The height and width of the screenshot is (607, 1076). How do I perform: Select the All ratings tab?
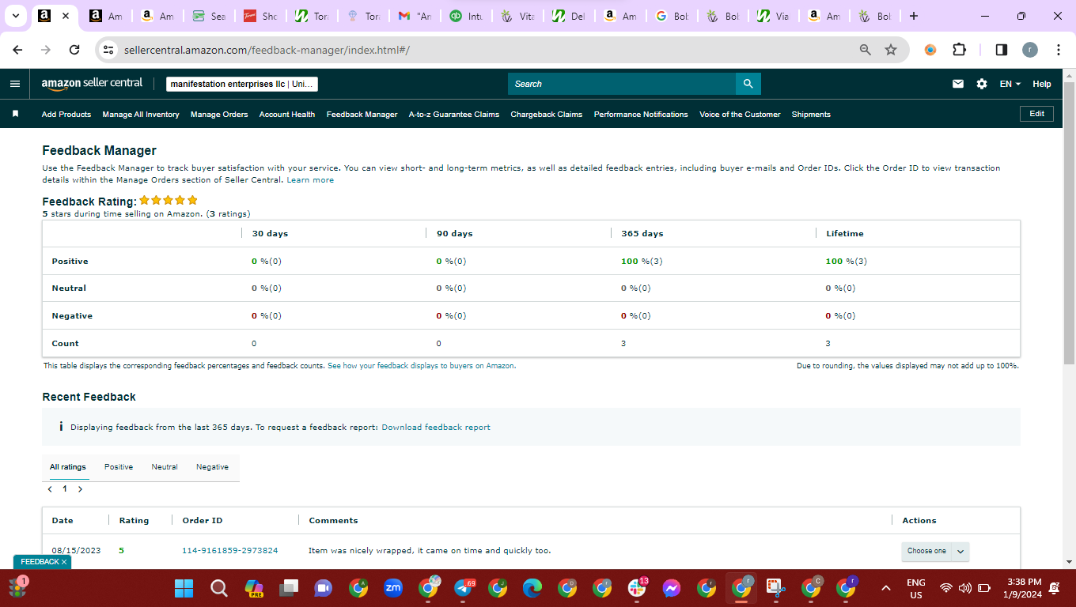68,467
